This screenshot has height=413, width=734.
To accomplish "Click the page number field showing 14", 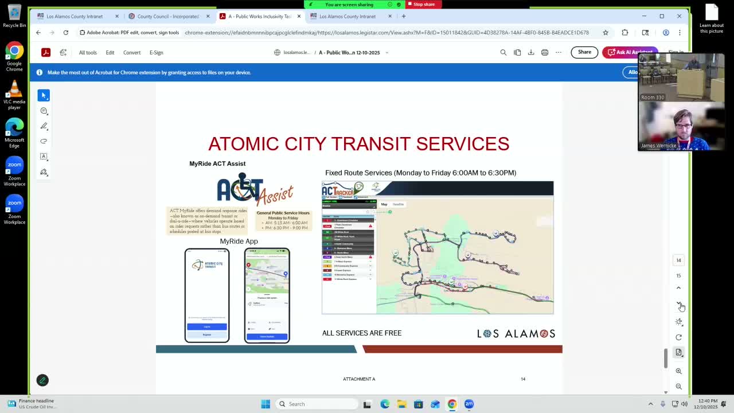I will tap(679, 260).
